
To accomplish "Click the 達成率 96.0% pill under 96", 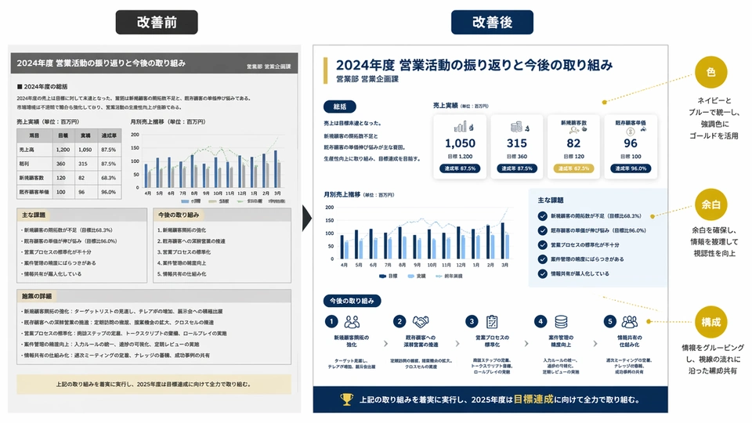I will [x=631, y=168].
